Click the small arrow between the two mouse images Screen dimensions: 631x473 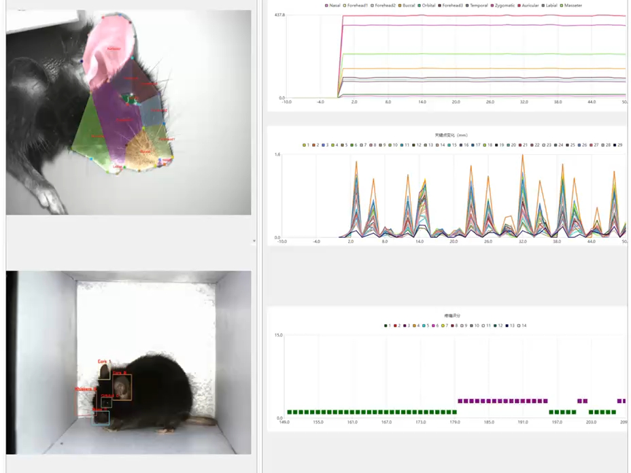(254, 241)
